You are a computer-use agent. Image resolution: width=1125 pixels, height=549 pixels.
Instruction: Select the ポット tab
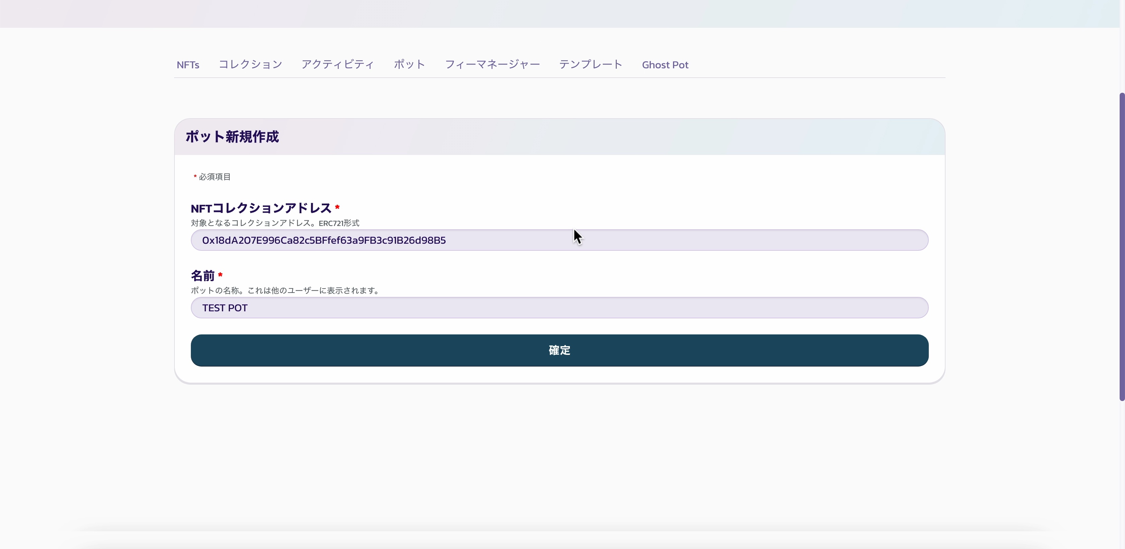click(x=409, y=65)
